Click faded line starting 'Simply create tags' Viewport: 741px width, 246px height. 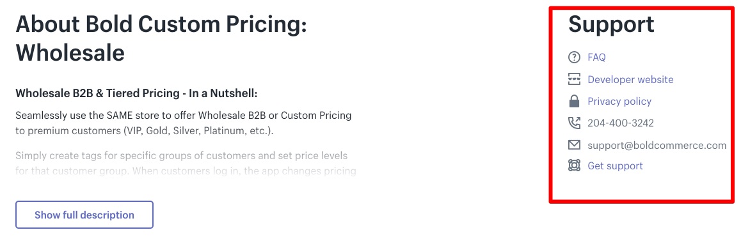182,155
